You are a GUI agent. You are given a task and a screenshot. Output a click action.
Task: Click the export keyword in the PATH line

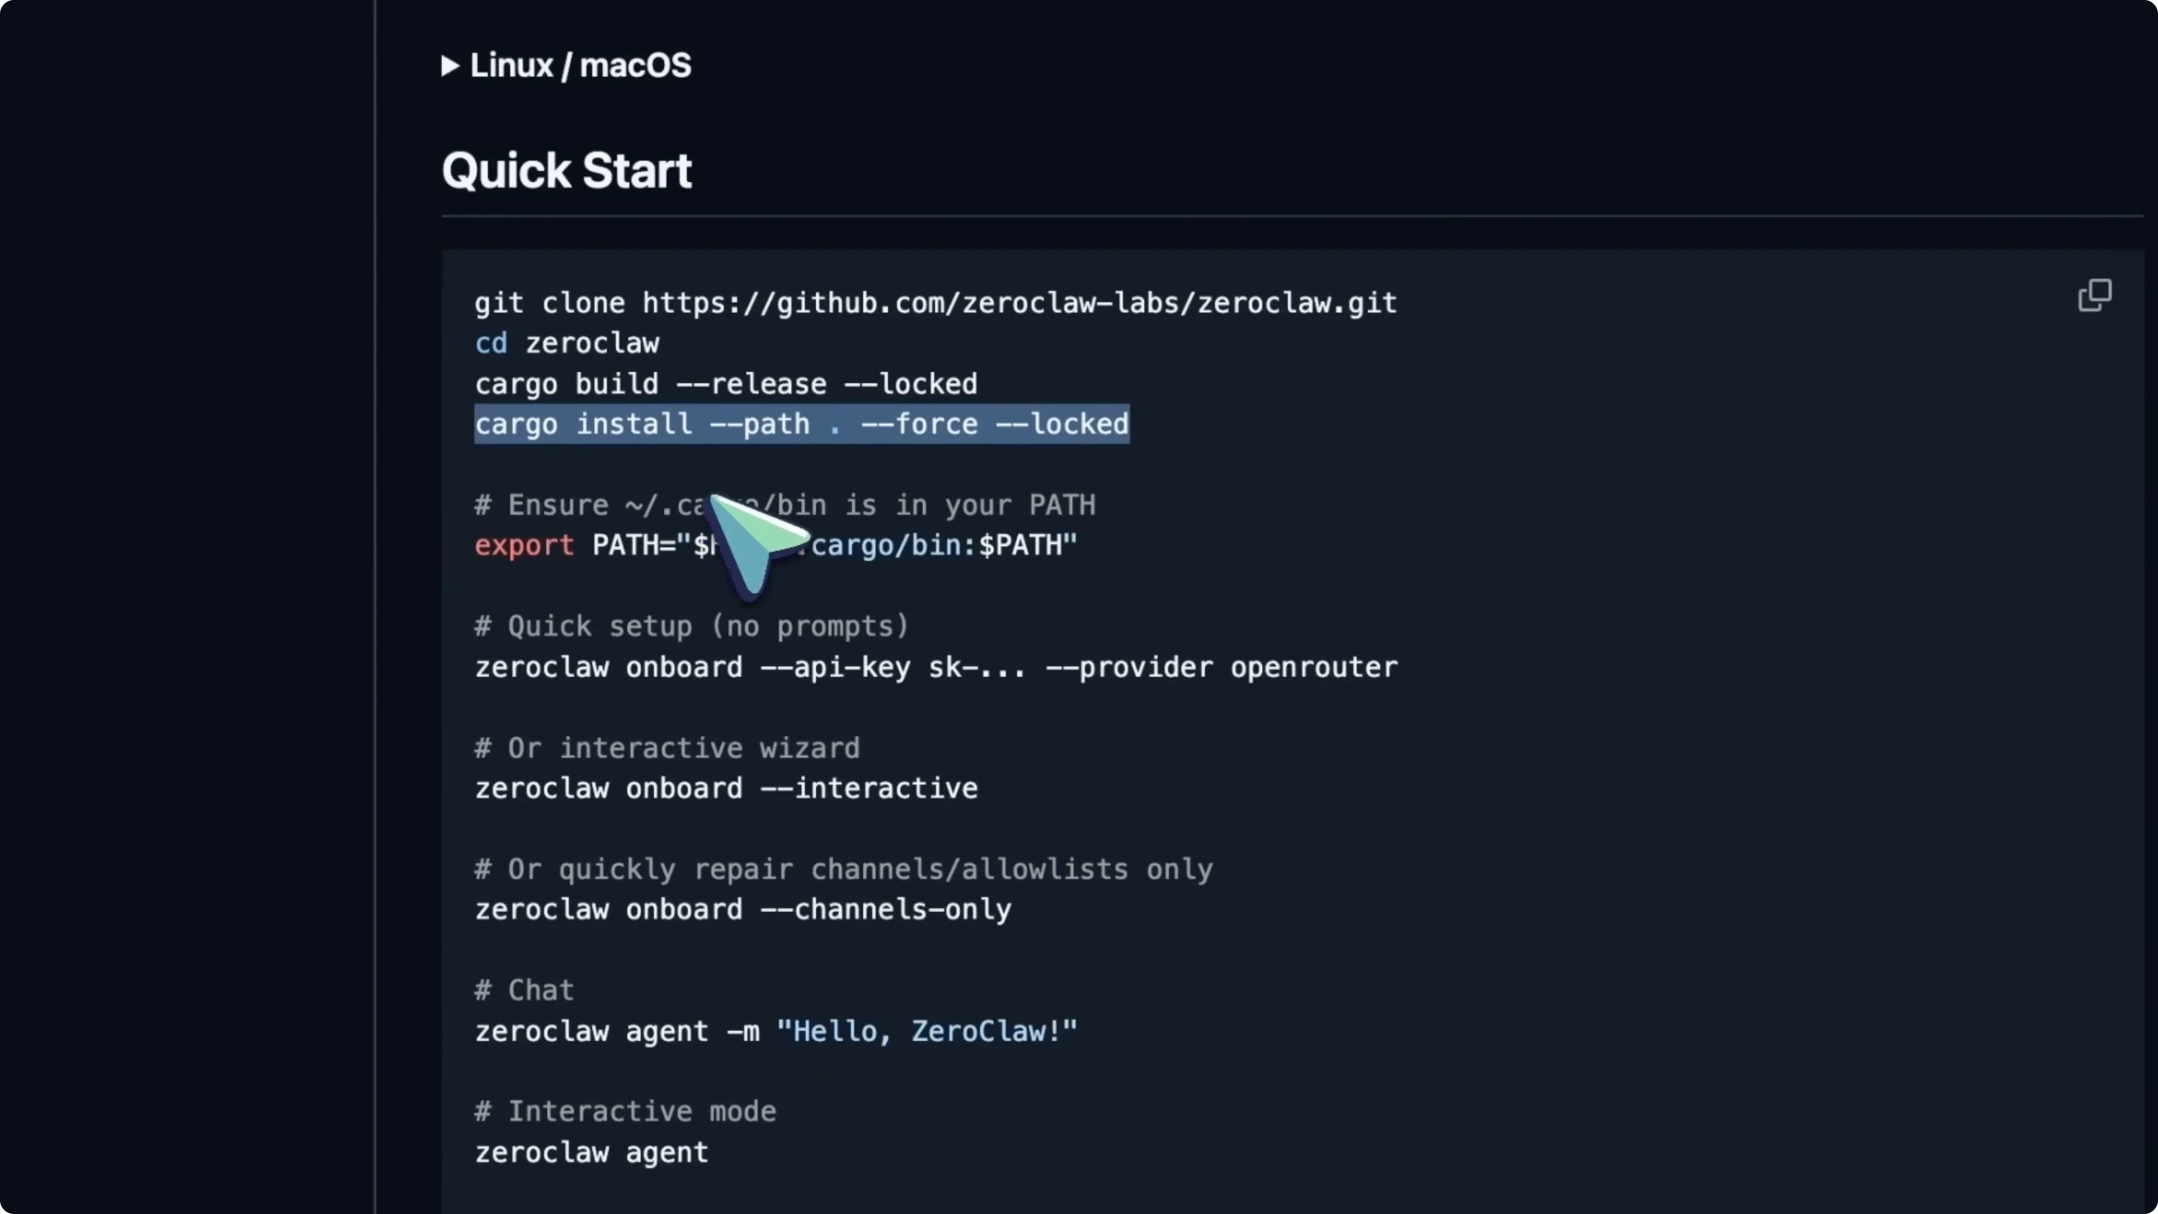tap(524, 545)
